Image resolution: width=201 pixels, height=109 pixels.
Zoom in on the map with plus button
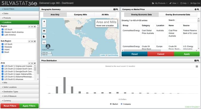(x=44, y=22)
